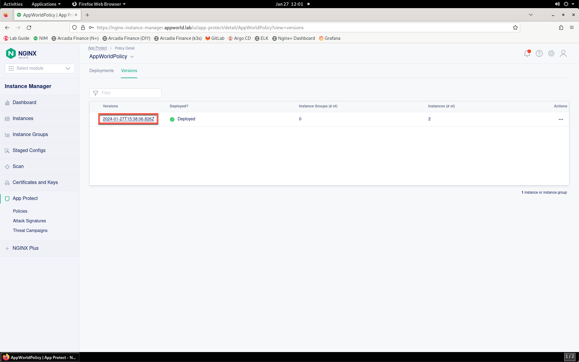Open the user account icon
The height and width of the screenshot is (362, 579).
coord(563,53)
